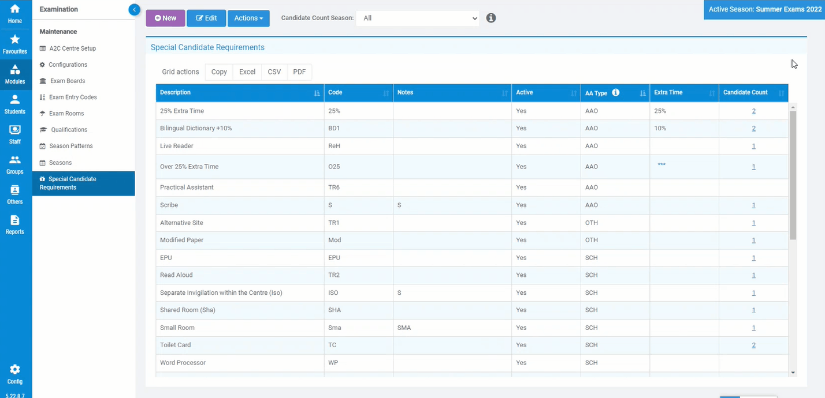Select the Modified Paper row description
Image resolution: width=825 pixels, height=398 pixels.
pos(181,240)
